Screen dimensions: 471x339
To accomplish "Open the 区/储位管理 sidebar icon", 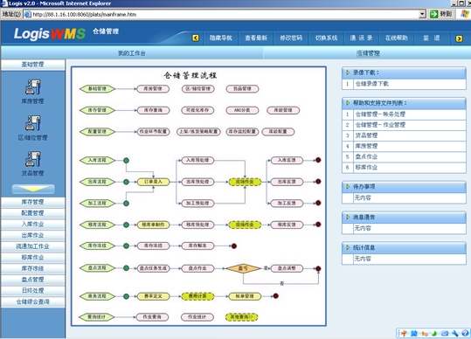I will click(x=32, y=123).
